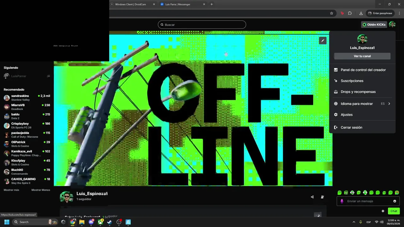Open File Explorer from the taskbar
This screenshot has width=404, height=227.
(82, 222)
